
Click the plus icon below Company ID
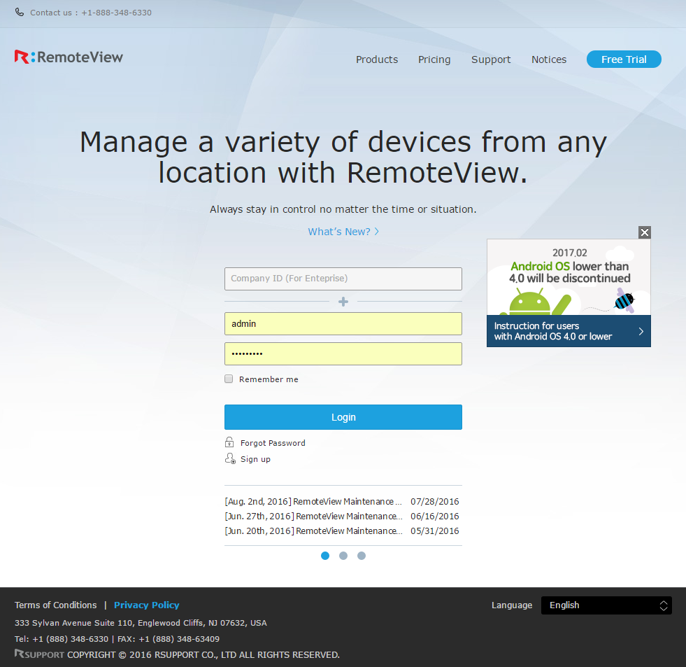pyautogui.click(x=343, y=302)
